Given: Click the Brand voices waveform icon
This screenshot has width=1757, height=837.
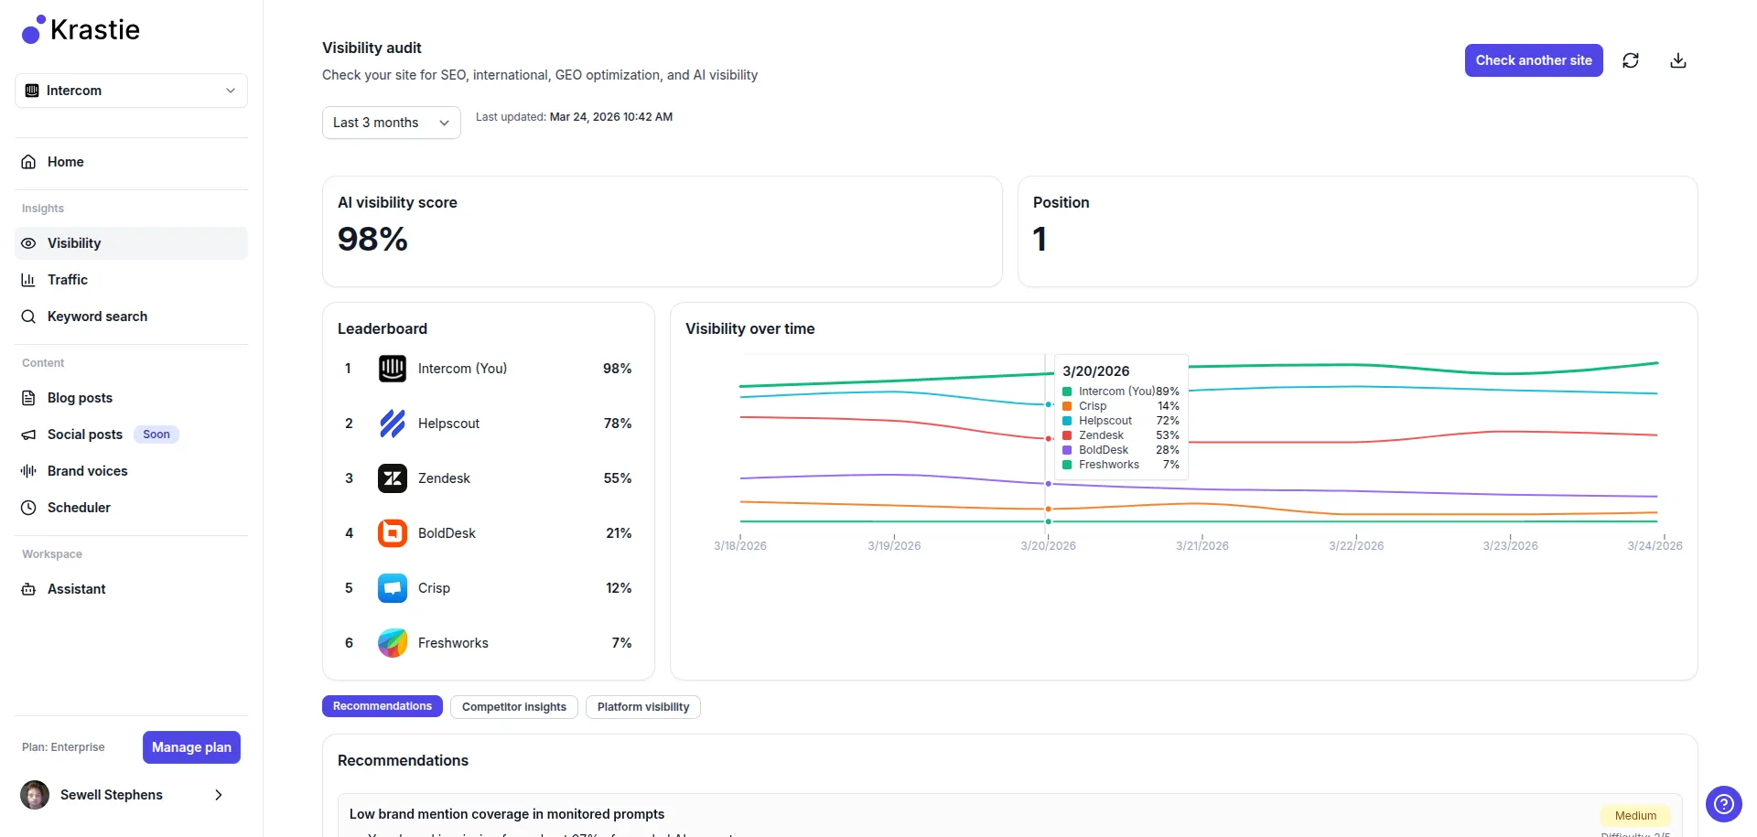Looking at the screenshot, I should click(x=29, y=471).
